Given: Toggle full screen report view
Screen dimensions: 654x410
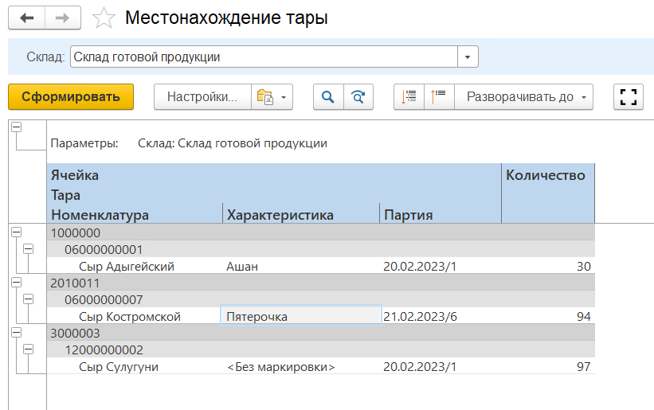Looking at the screenshot, I should click(x=629, y=97).
